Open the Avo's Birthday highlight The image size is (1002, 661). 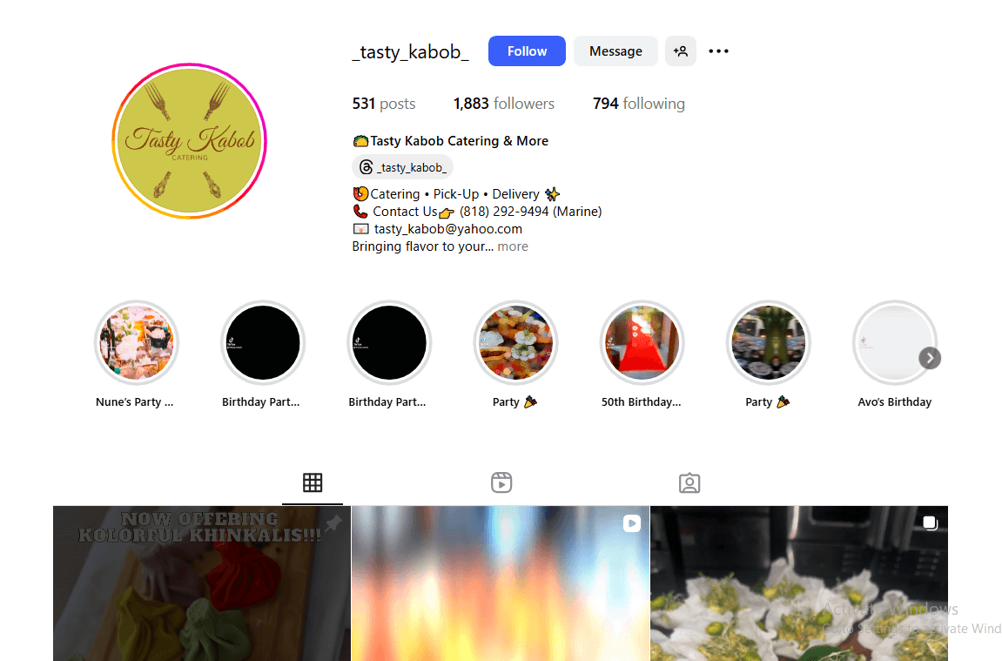895,342
